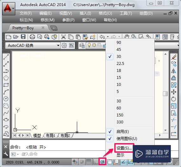181x167 pixels.
Task: Toggle Object Snap in the status bar
Action: coord(110,162)
